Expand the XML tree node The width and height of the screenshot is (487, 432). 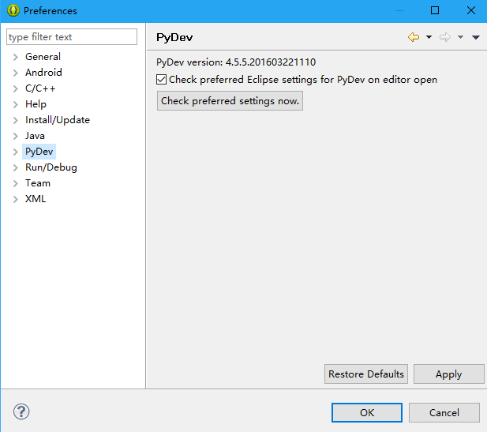16,199
